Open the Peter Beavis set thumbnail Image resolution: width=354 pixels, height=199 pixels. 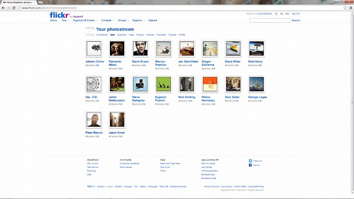[94, 120]
